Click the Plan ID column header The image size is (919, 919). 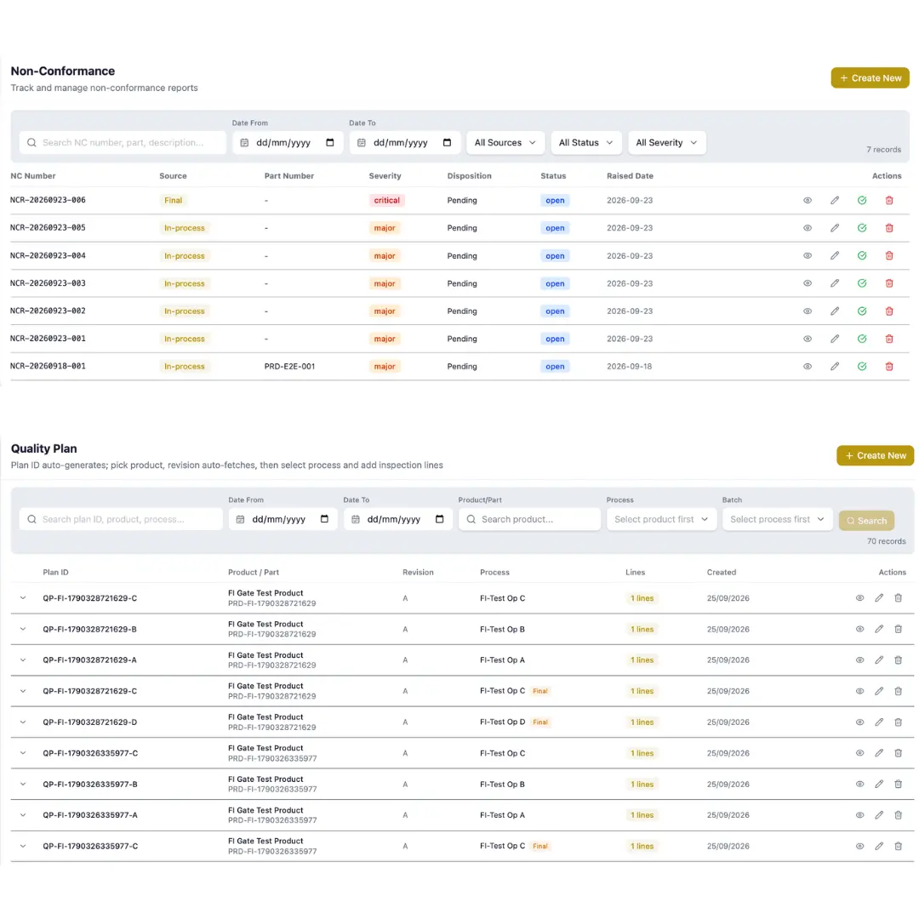coord(55,572)
